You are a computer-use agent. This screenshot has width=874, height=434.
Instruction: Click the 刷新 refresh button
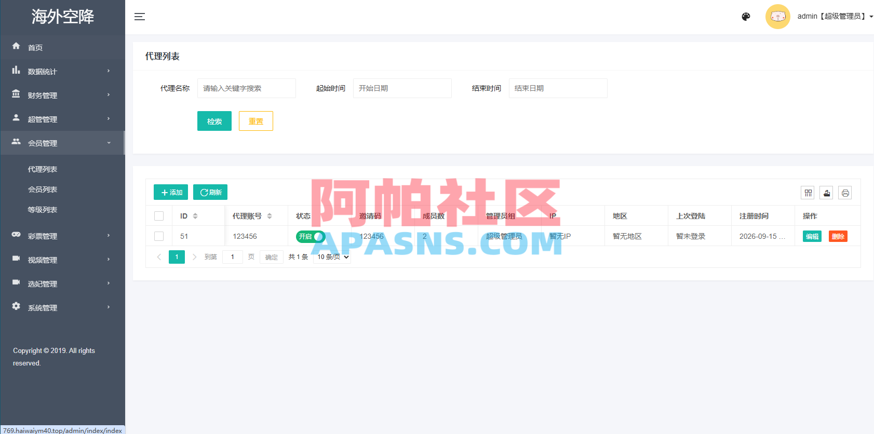coord(210,192)
